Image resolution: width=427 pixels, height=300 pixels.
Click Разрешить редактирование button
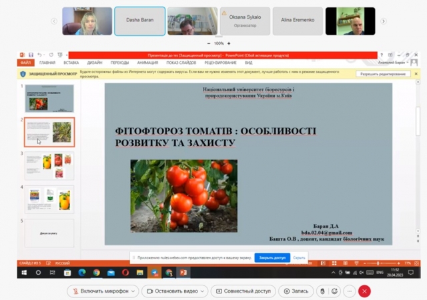(x=383, y=74)
